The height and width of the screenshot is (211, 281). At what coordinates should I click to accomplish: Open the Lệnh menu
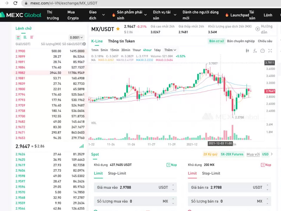point(268,15)
